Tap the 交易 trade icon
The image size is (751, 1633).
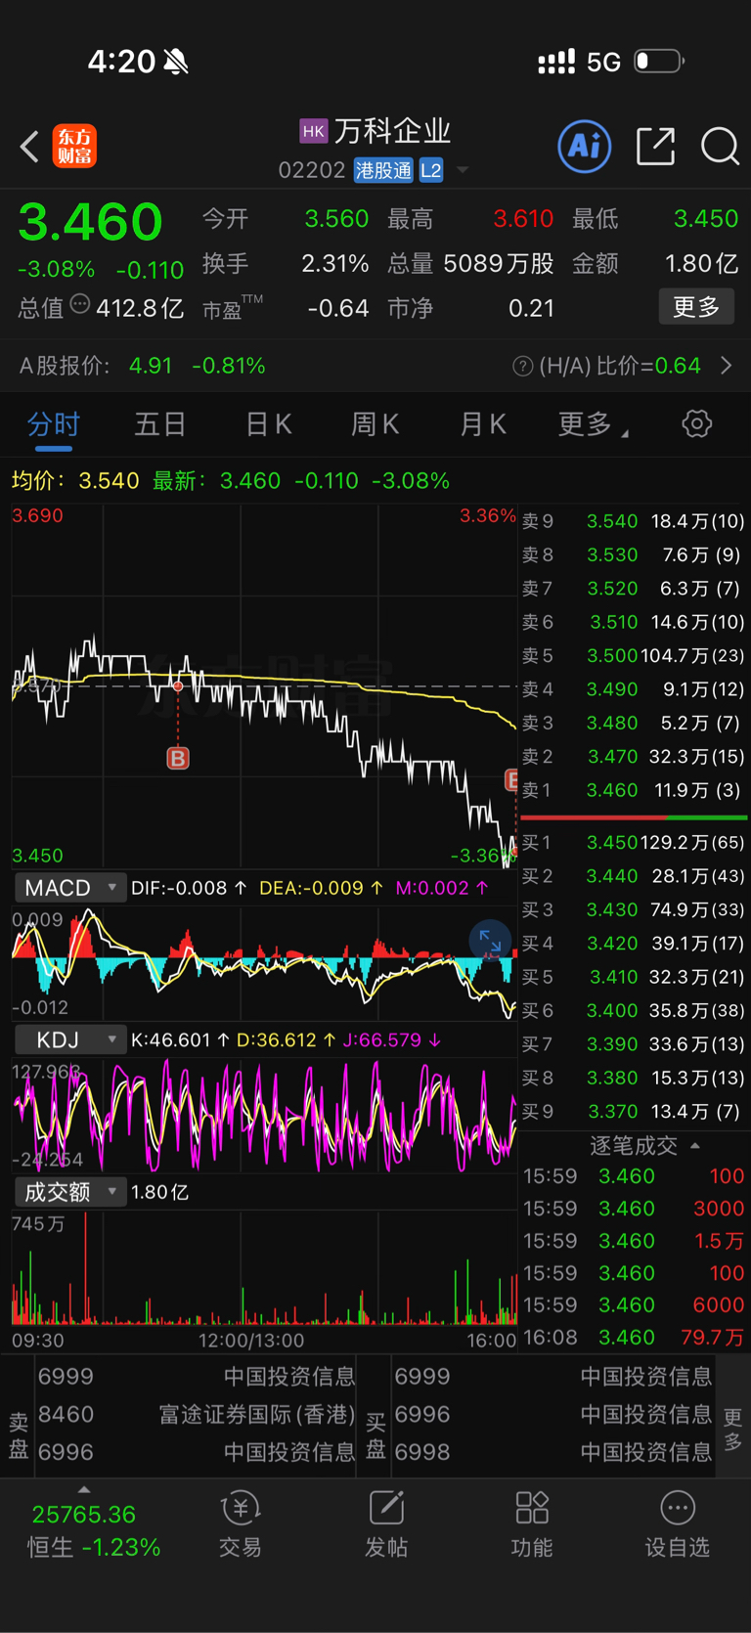pos(241,1524)
